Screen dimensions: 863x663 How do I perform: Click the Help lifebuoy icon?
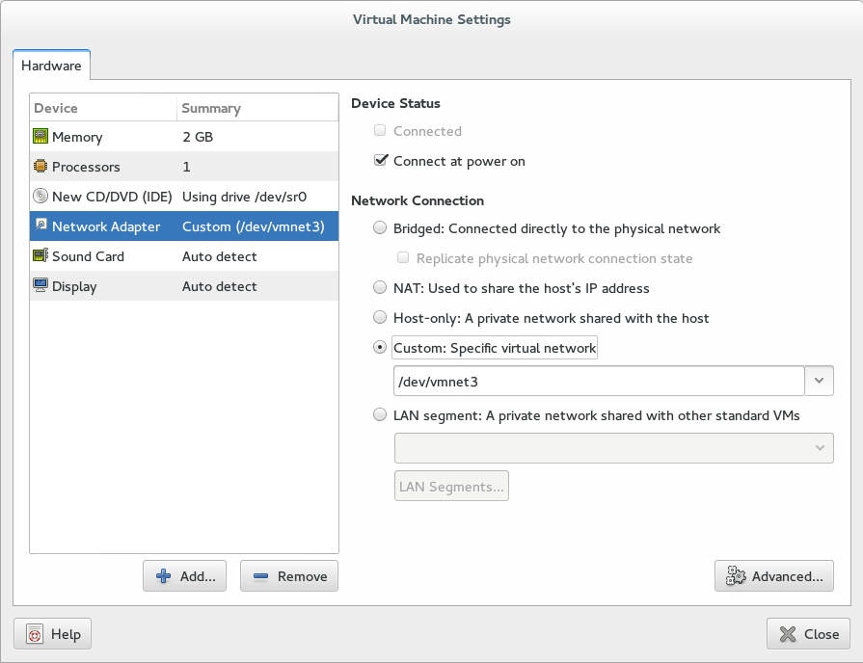(x=35, y=634)
